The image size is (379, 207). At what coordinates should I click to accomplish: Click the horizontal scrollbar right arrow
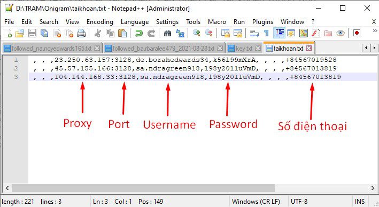[x=373, y=188]
